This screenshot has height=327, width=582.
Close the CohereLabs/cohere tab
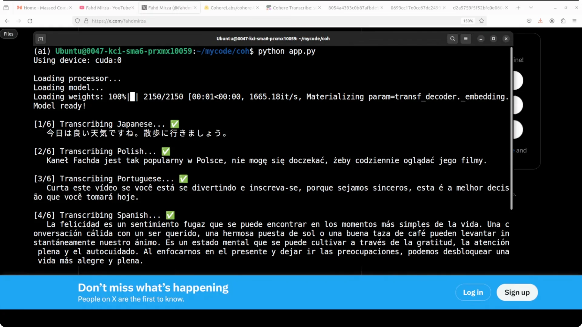pos(257,8)
